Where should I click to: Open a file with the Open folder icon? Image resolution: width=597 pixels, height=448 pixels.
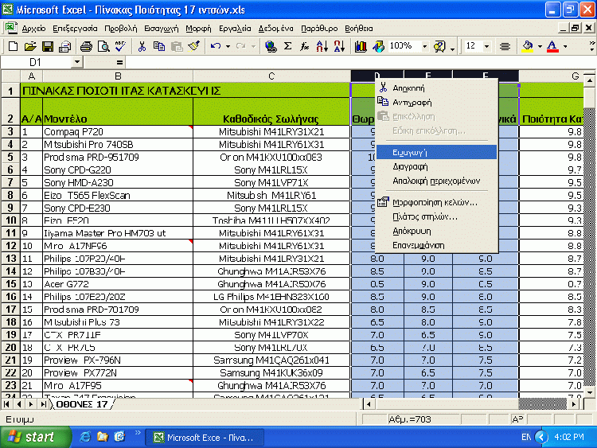point(30,46)
